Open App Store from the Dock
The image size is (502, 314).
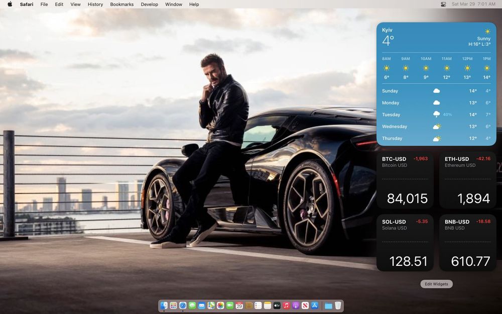[x=315, y=305]
